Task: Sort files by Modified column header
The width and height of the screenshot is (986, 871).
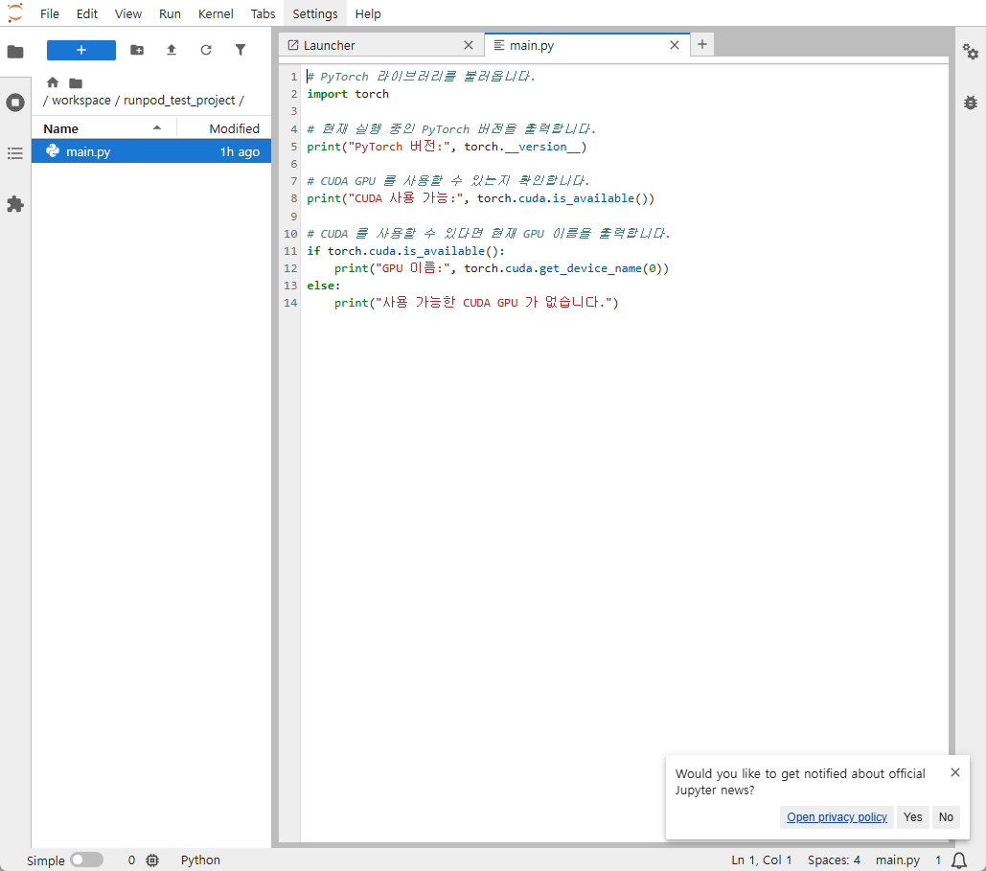Action: (x=224, y=128)
